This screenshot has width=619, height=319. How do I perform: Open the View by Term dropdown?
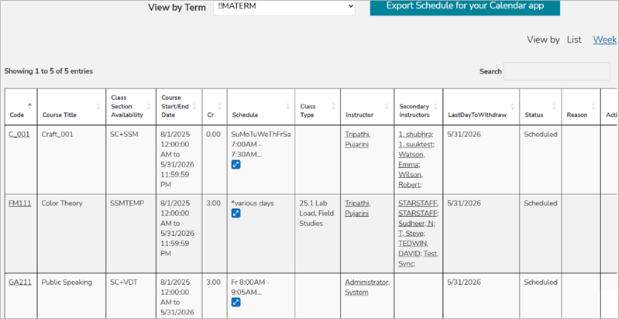tap(284, 7)
